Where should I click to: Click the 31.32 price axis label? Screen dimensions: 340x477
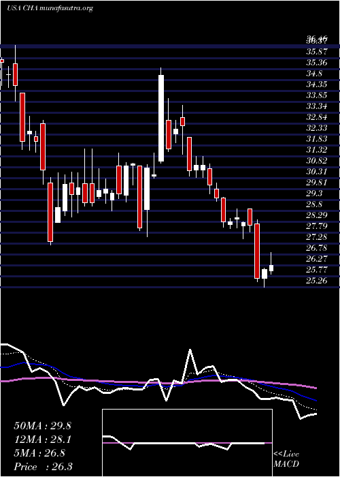[317, 150]
